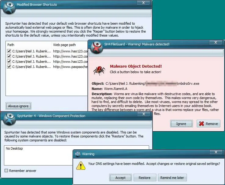
Task: Accept the modified DNS settings
Action: point(120,178)
